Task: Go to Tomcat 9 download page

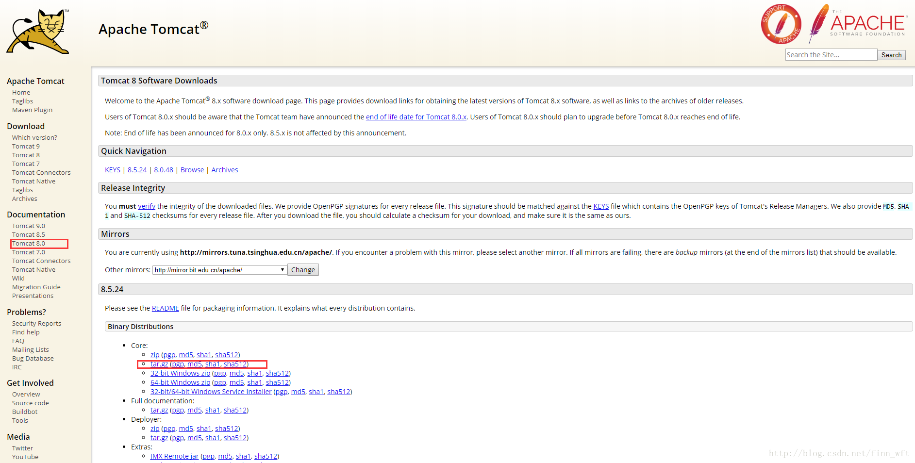Action: pyautogui.click(x=26, y=147)
